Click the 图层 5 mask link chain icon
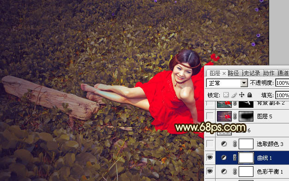This screenshot has width=289, height=181. (x=235, y=116)
